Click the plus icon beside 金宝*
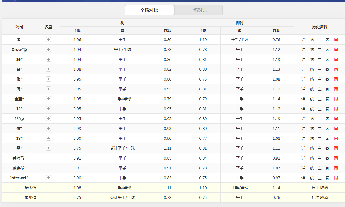This screenshot has width=345, height=207. 48,99
